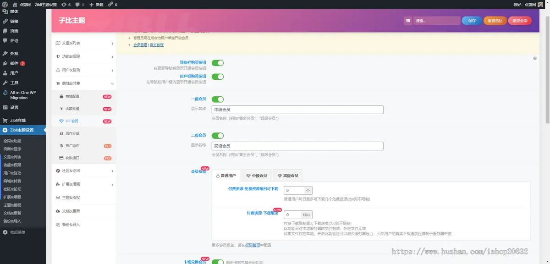
Task: Open 用户 in the WordPress sidebar
Action: click(x=23, y=73)
